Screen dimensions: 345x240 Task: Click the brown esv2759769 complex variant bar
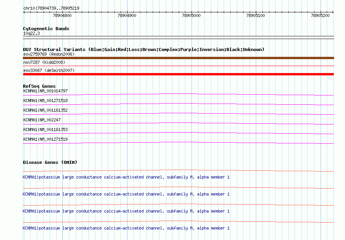(x=178, y=58)
